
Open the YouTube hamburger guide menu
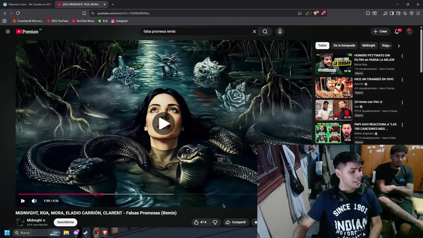tap(8, 31)
